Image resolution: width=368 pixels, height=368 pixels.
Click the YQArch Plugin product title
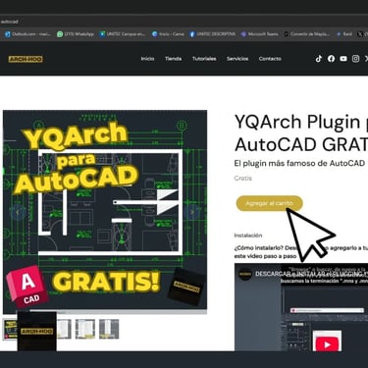coord(301,132)
